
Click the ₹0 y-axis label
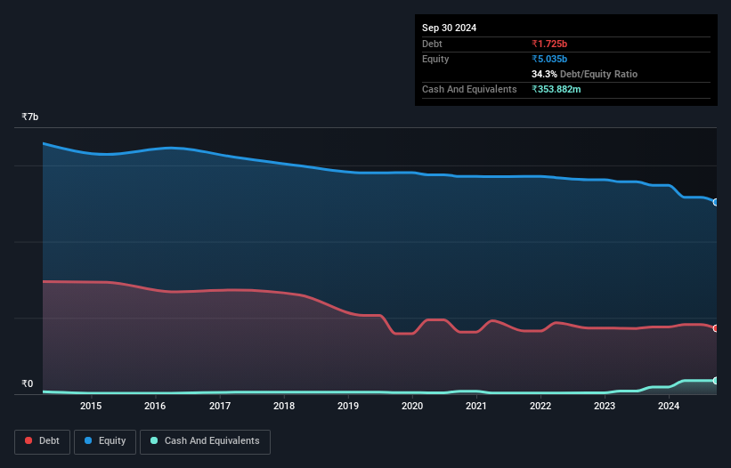pos(27,383)
